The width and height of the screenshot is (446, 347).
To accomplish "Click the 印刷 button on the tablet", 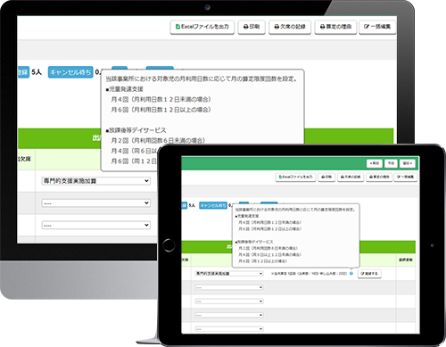I will click(x=326, y=177).
